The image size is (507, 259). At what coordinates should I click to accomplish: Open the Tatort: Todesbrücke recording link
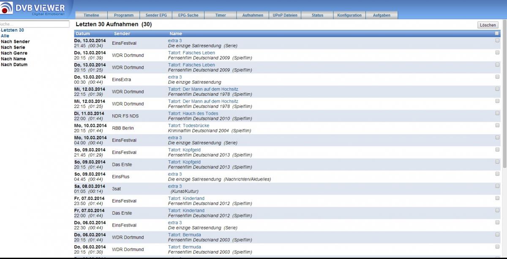[188, 126]
